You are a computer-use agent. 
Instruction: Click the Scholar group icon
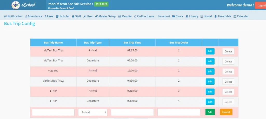coord(57,16)
